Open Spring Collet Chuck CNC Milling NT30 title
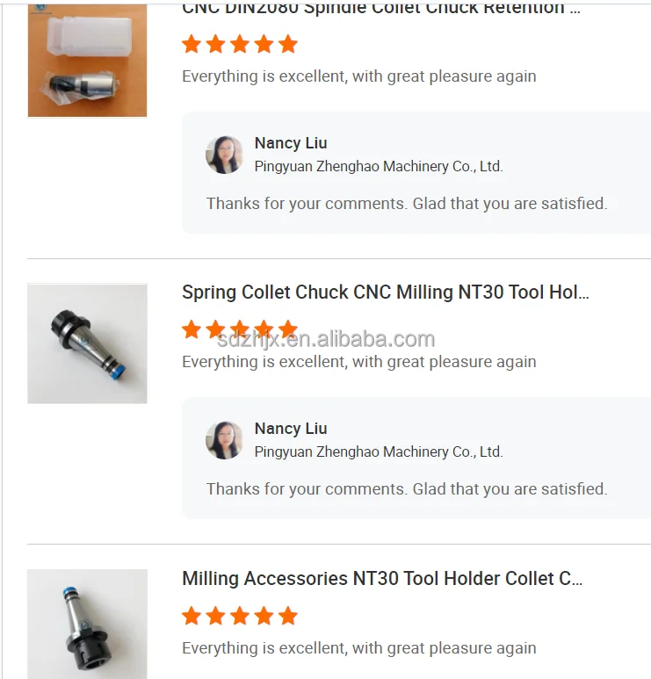651x679 pixels. pos(386,293)
